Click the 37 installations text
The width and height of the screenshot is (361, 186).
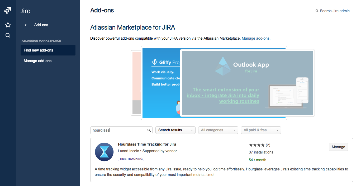261,152
